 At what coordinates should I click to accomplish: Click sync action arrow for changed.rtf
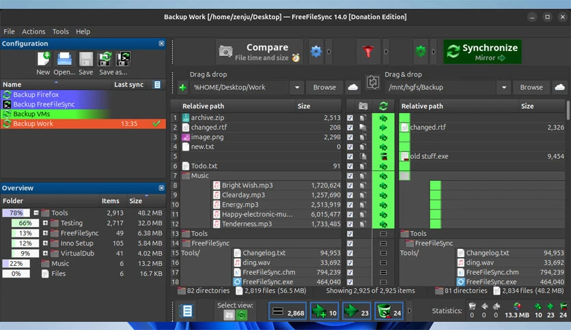[383, 127]
